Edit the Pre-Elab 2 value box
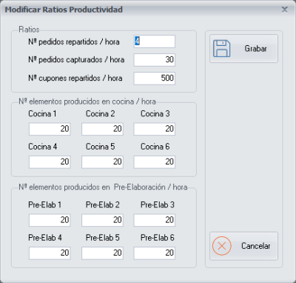 pyautogui.click(x=102, y=220)
